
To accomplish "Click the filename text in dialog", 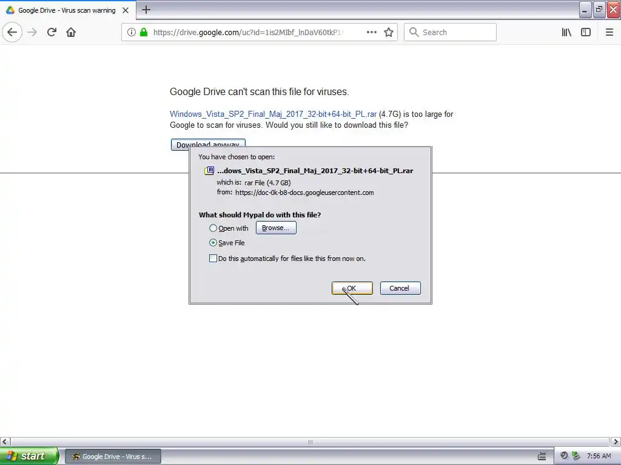I will coord(315,171).
